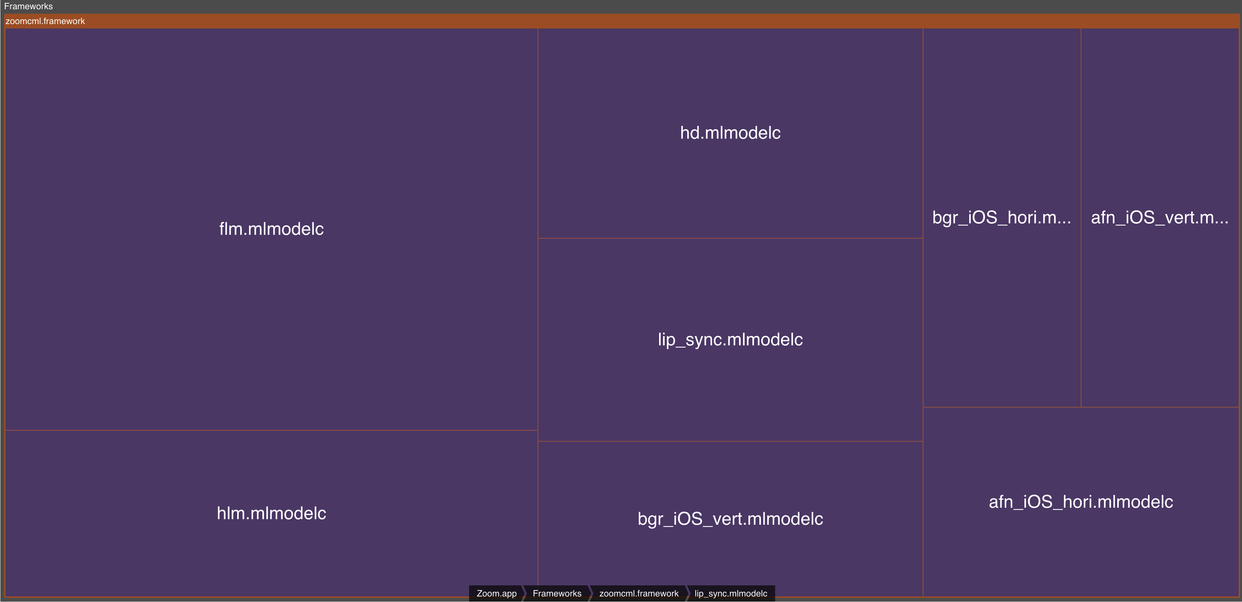The width and height of the screenshot is (1242, 602).
Task: Click the 'bgr_iOS_vert.mlmodelc' text label
Action: click(x=730, y=519)
